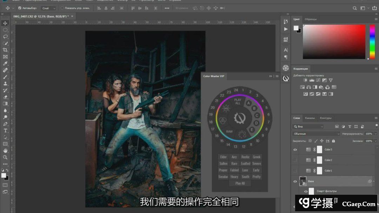This screenshot has width=379, height=213.
Task: Expand the Непрозрачность opacity dropdown arrow
Action: click(x=375, y=134)
